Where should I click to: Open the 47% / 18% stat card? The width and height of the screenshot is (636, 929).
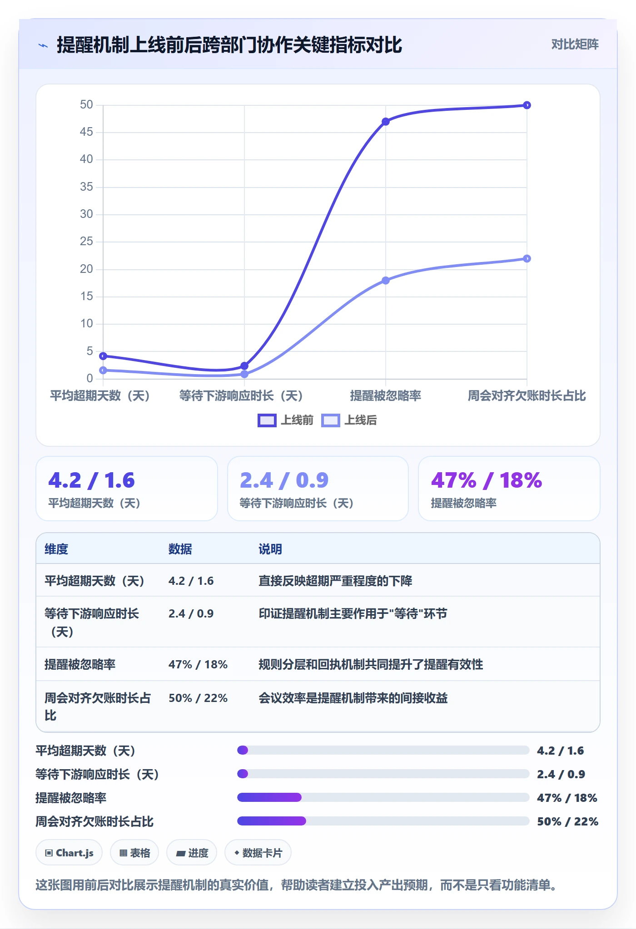(x=509, y=489)
